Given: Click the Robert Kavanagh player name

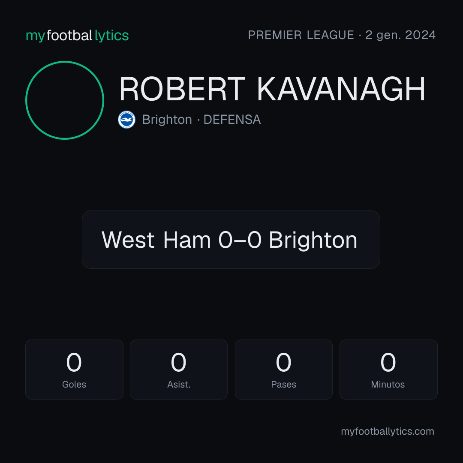Looking at the screenshot, I should (x=272, y=89).
